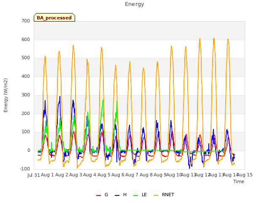The height and width of the screenshot is (203, 270).
Task: Click the 'Jul 31' x-axis tick label
Action: (x=34, y=175)
